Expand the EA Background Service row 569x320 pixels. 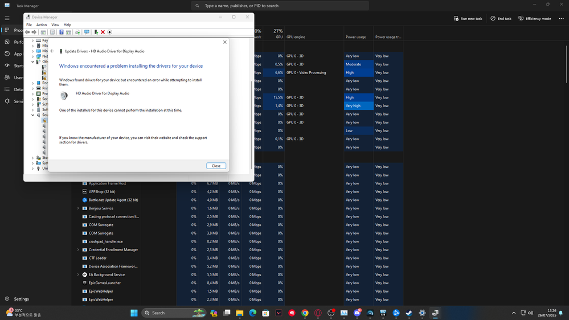(78, 274)
